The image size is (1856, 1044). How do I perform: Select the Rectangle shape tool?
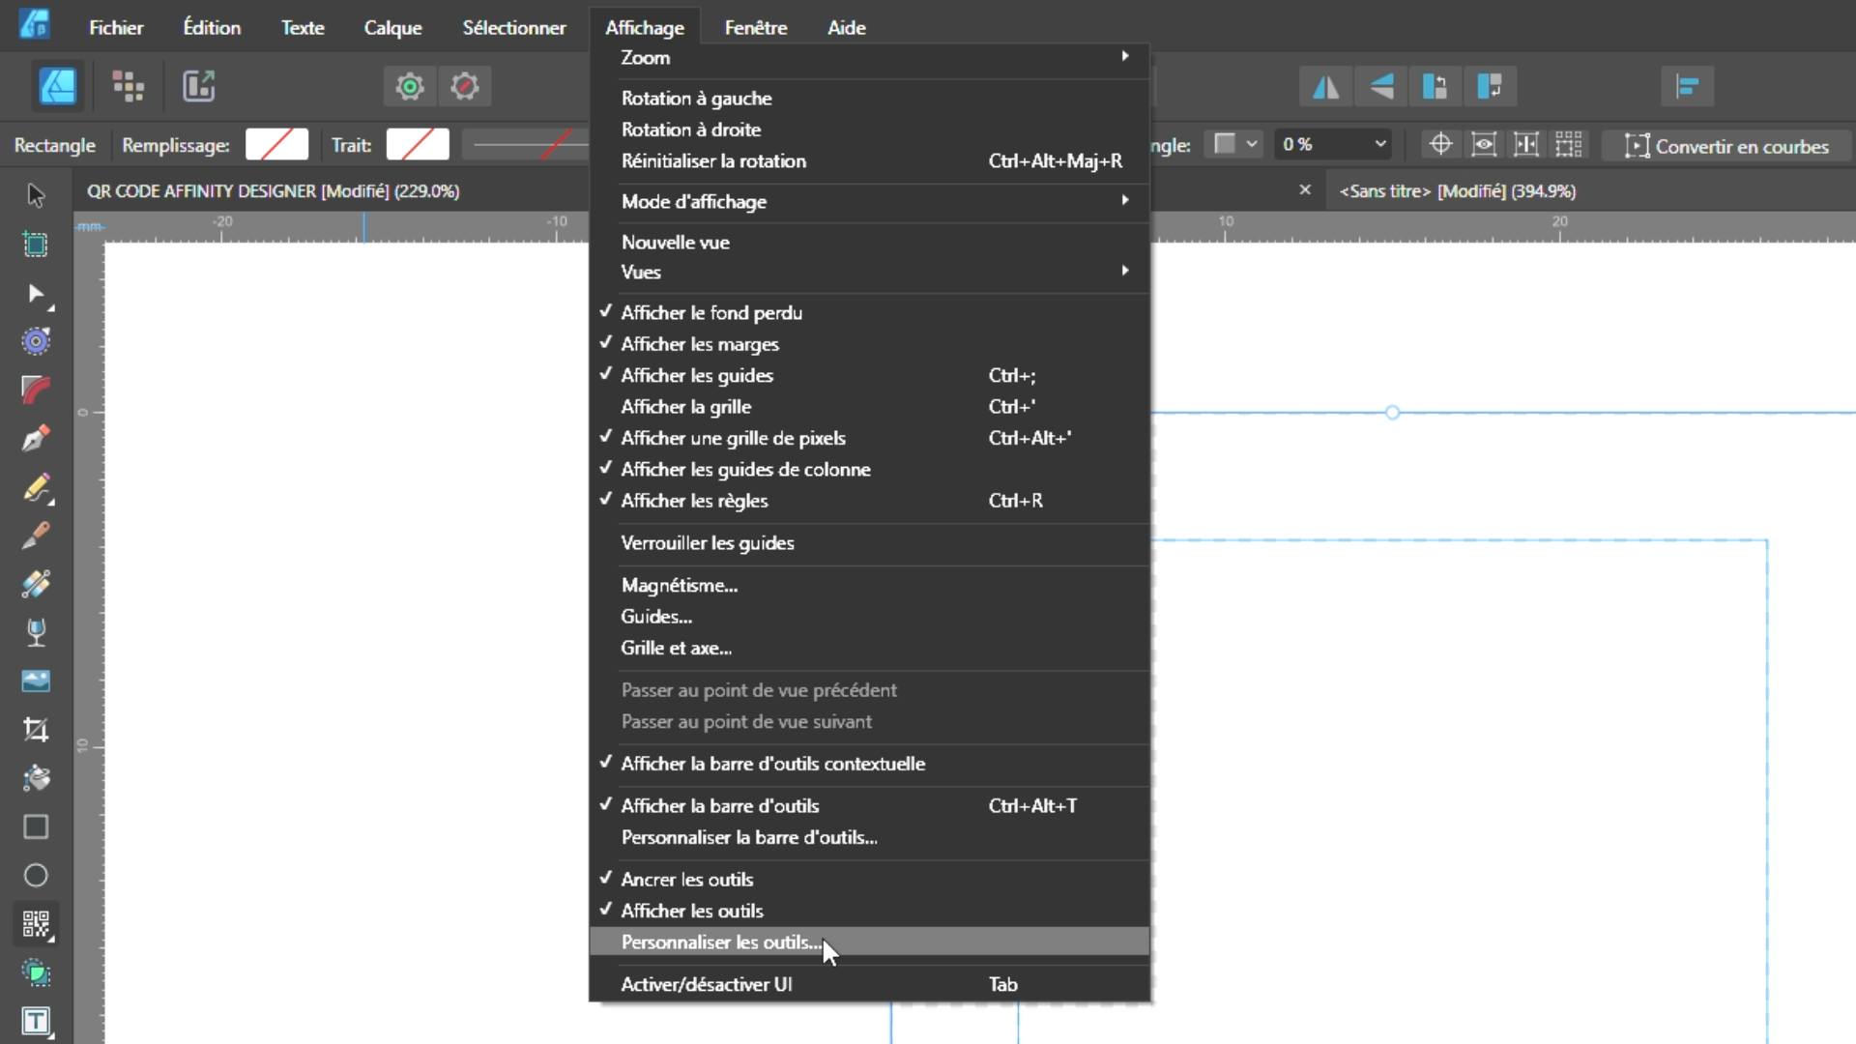coord(36,827)
